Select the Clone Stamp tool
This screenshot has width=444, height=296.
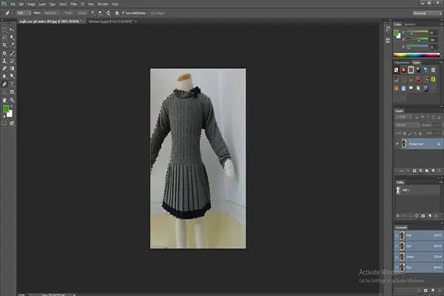coord(5,60)
